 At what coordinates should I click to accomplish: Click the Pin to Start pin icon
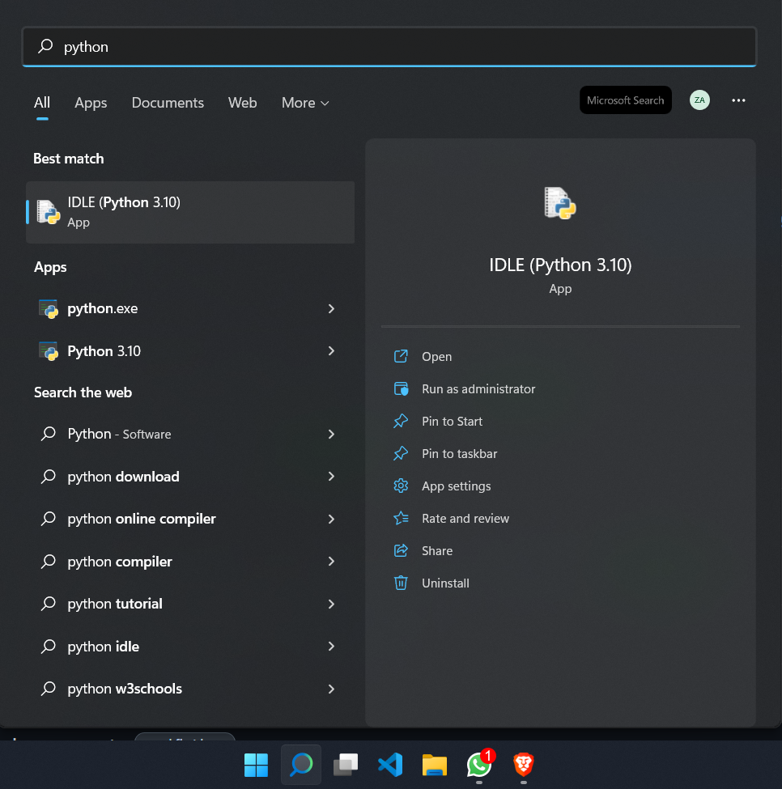pos(401,421)
